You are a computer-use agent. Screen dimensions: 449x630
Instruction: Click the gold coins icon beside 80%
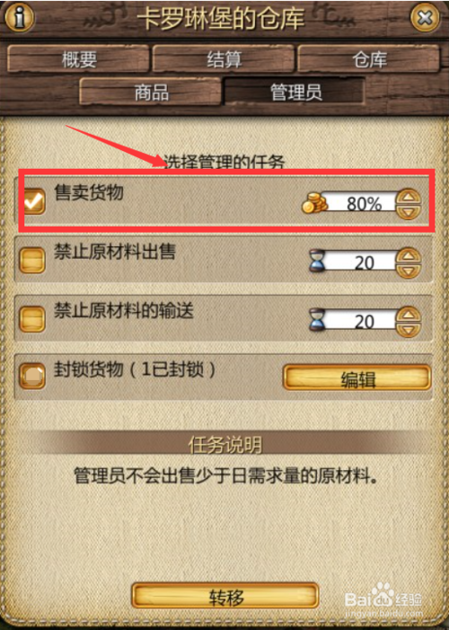click(314, 203)
